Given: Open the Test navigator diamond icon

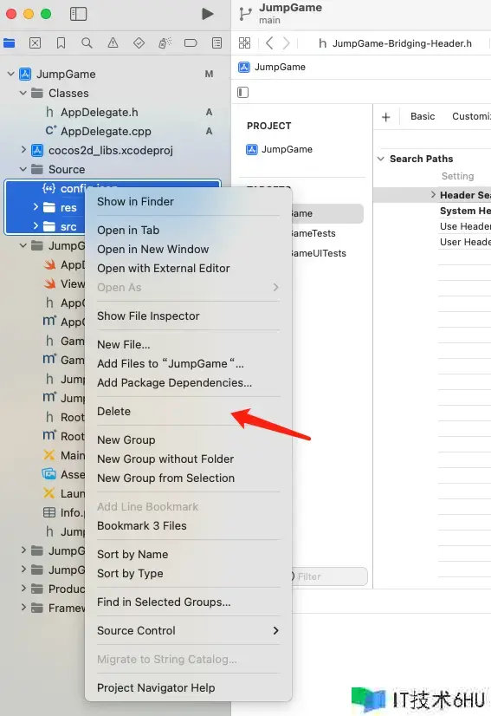Looking at the screenshot, I should [139, 43].
